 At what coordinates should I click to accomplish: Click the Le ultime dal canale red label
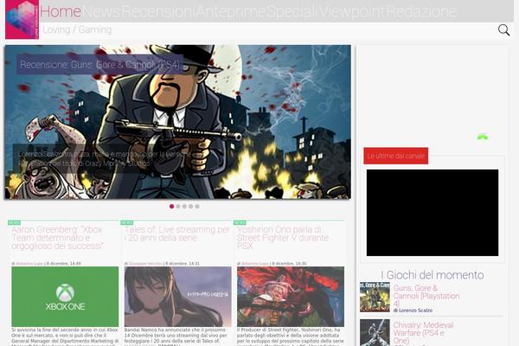tap(396, 156)
